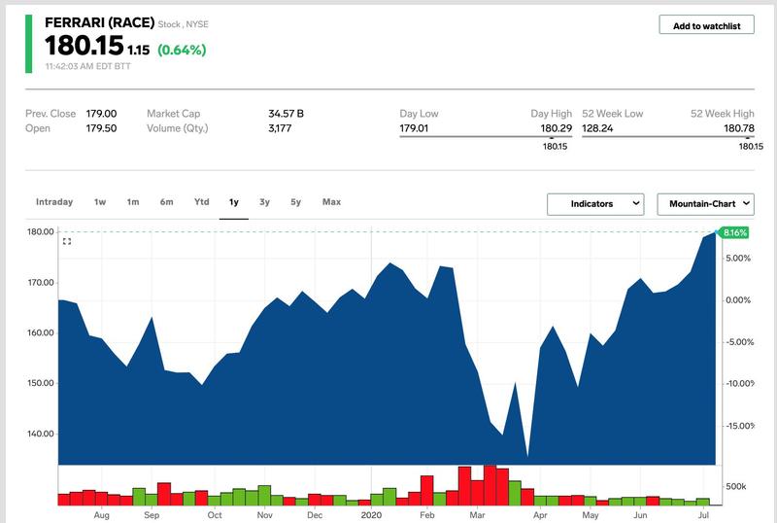This screenshot has height=523, width=777.
Task: Click the Market Cap value 34.57 B
Action: coord(286,114)
